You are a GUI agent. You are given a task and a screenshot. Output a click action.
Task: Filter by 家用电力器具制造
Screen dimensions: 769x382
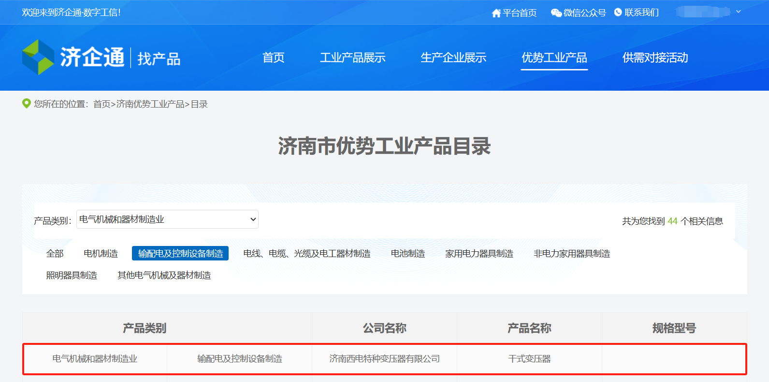point(479,254)
